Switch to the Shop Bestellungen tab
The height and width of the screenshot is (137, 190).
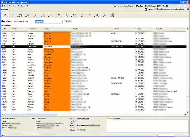coord(162,9)
